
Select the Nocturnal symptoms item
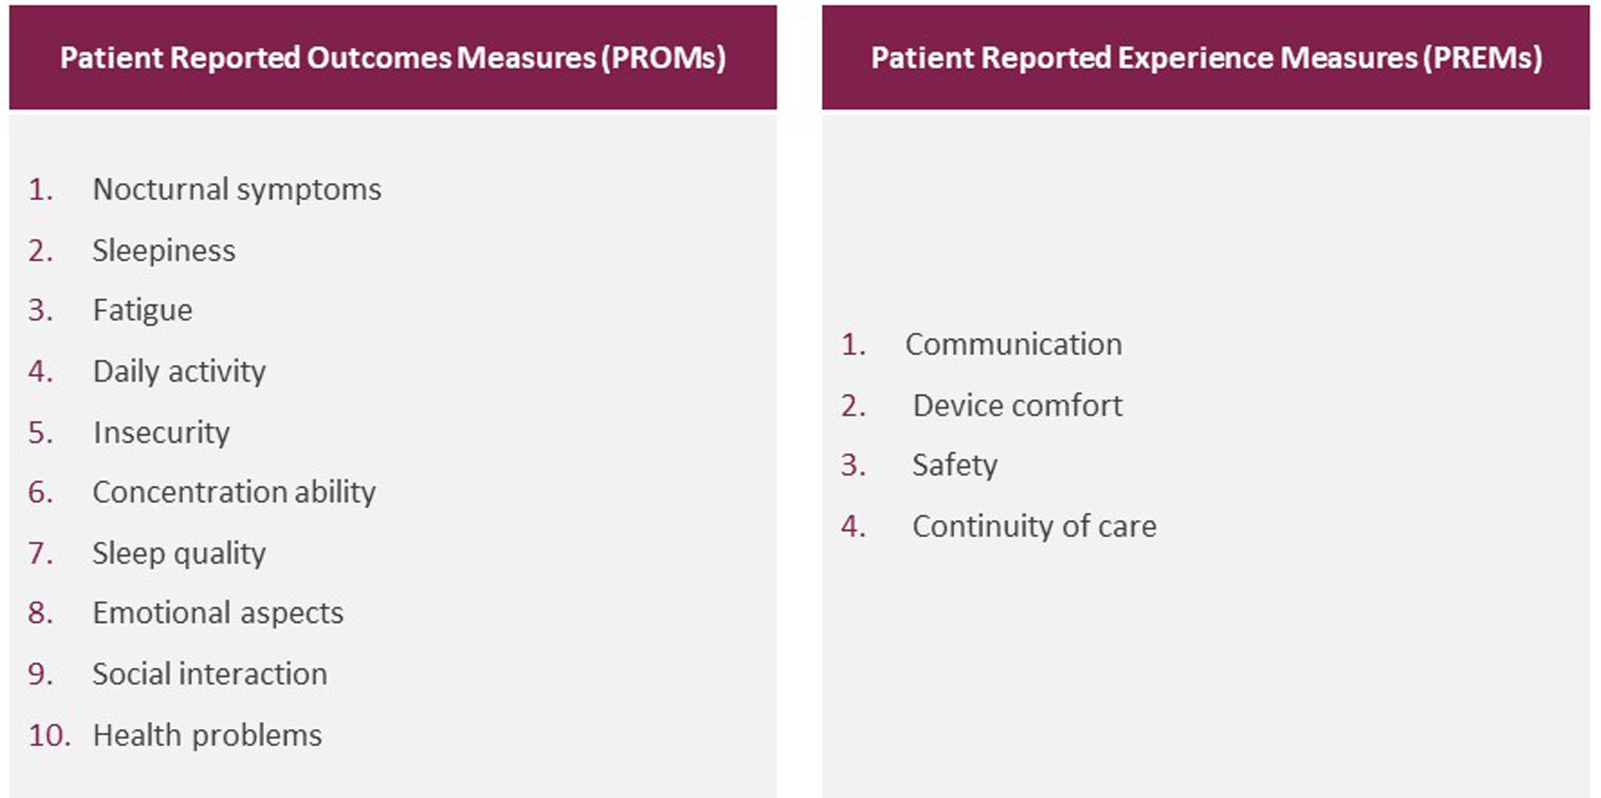[236, 190]
